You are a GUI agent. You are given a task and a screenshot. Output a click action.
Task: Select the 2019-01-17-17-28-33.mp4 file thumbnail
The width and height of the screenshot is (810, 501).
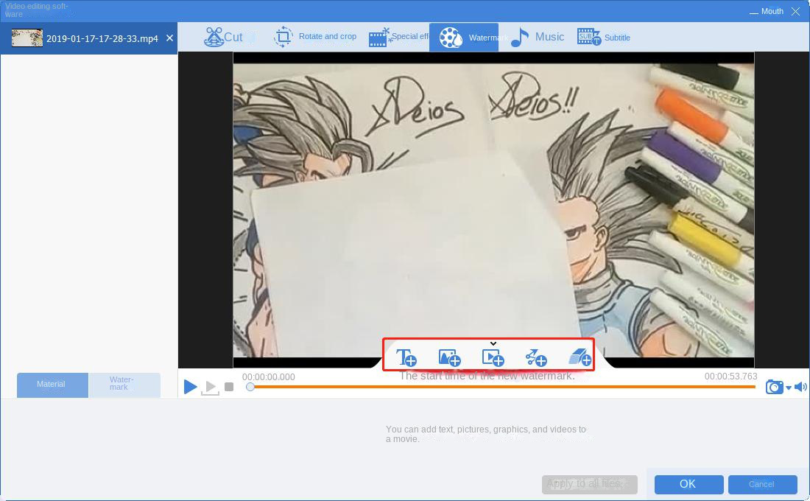click(27, 38)
